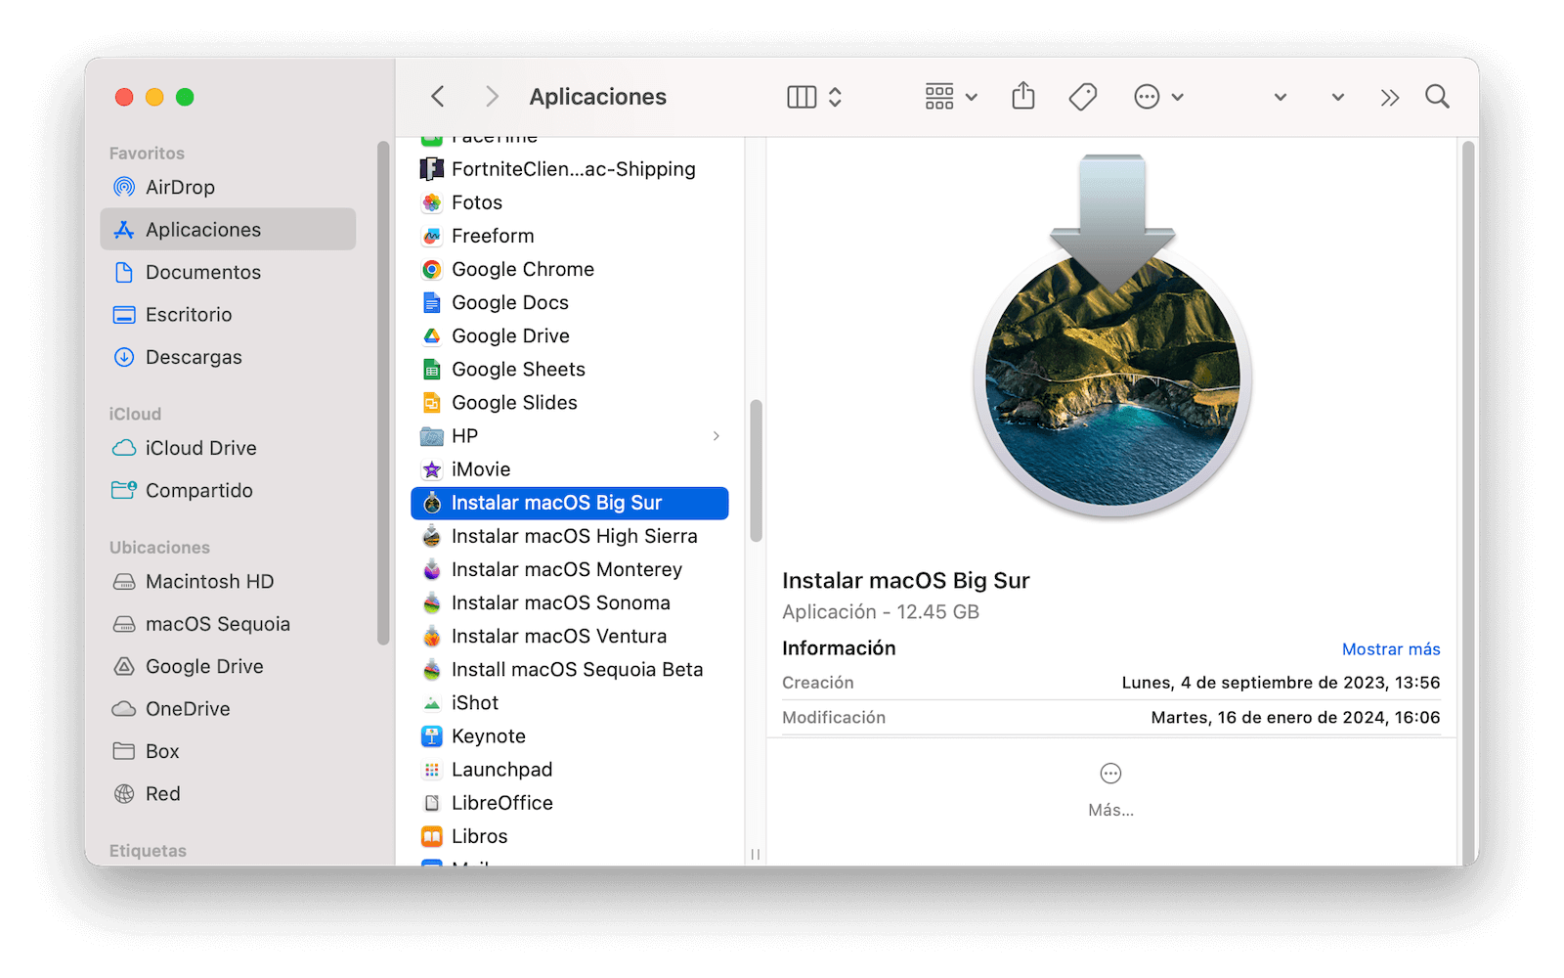Open iCloud Drive in the sidebar
This screenshot has width=1564, height=978.
(x=228, y=448)
